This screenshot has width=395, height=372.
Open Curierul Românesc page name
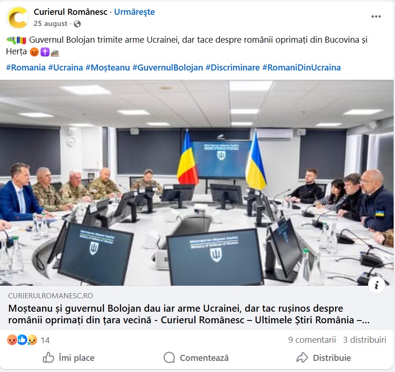(x=71, y=12)
